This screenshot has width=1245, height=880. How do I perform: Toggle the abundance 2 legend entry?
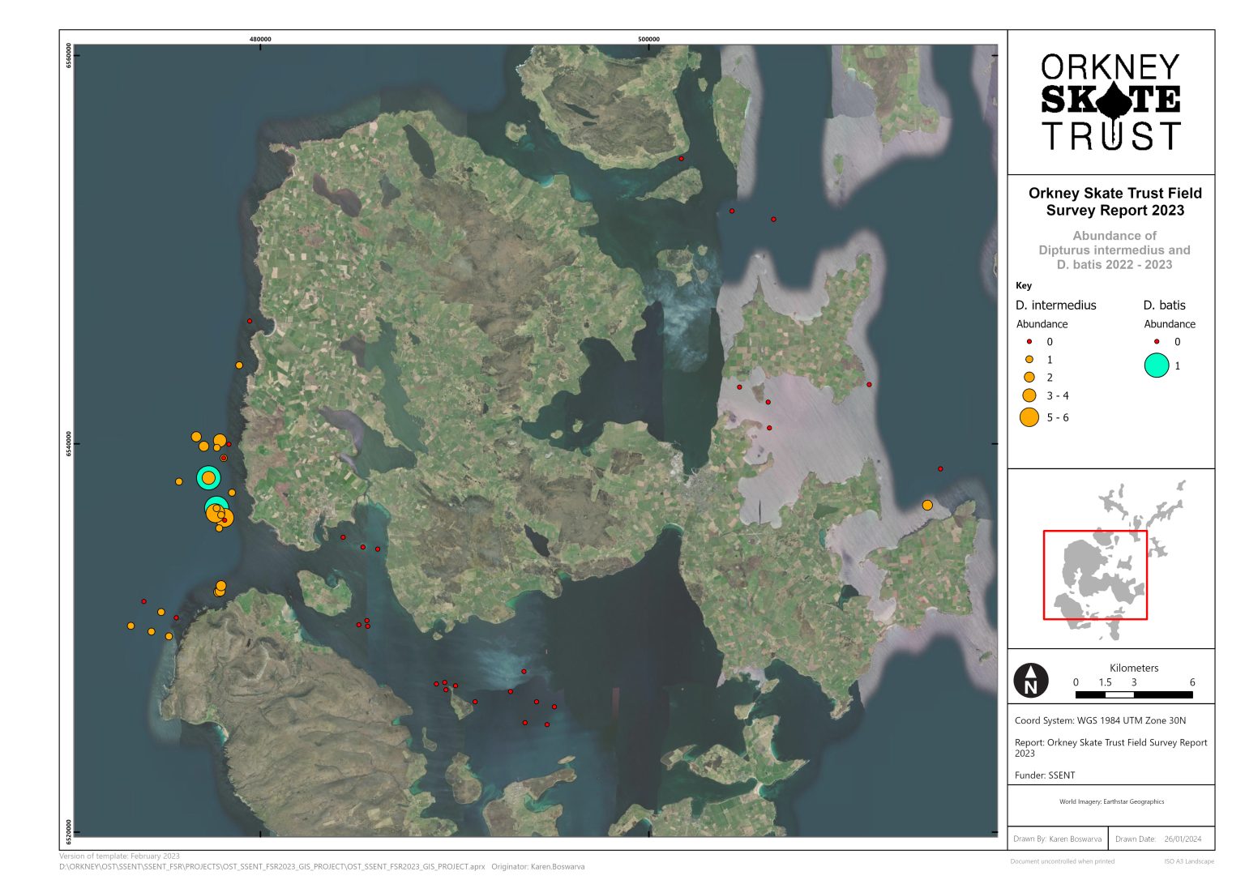click(x=1028, y=377)
